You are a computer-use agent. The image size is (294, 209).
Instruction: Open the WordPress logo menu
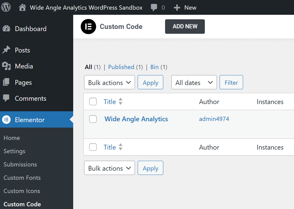pos(6,7)
